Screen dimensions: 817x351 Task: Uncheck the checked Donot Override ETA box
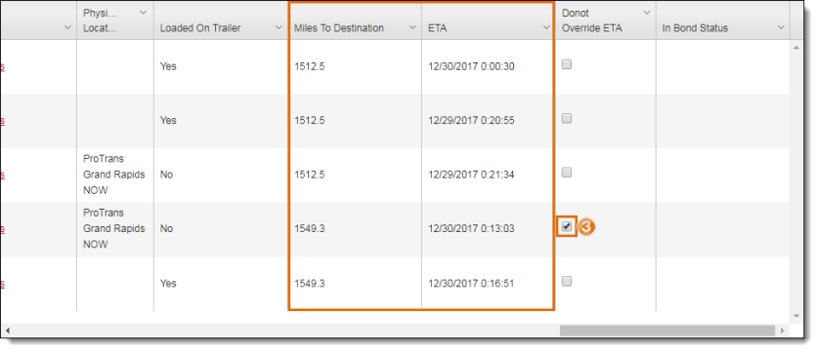[x=567, y=227]
